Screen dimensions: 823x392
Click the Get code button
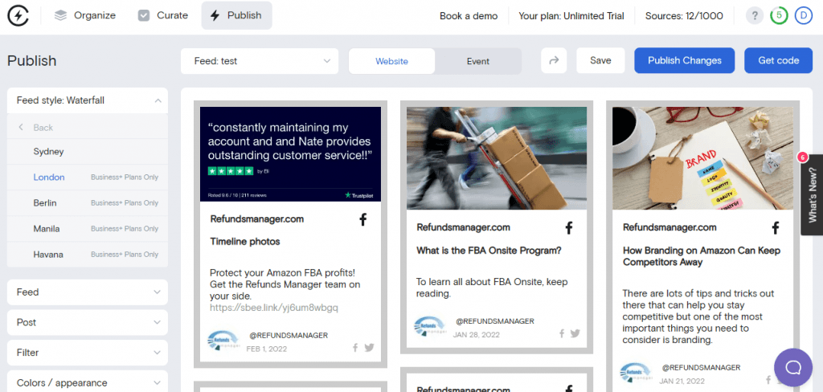tap(778, 60)
